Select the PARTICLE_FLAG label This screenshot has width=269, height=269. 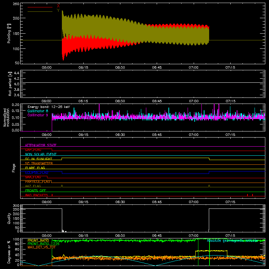pos(38,182)
